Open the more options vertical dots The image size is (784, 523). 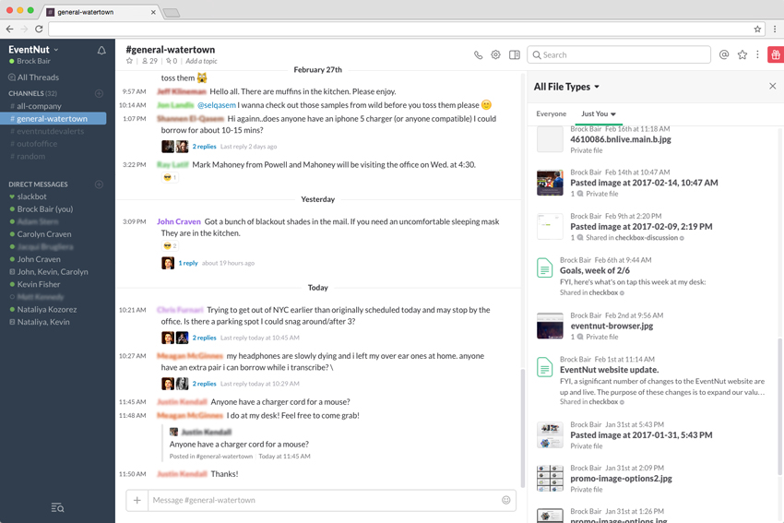[x=758, y=55]
